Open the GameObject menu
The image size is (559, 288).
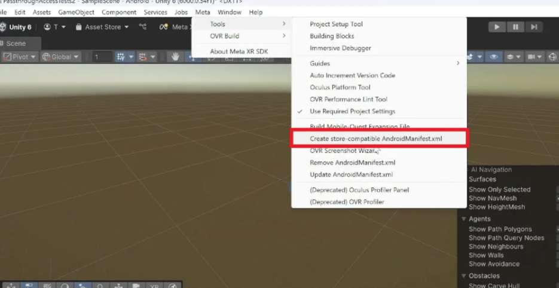77,12
